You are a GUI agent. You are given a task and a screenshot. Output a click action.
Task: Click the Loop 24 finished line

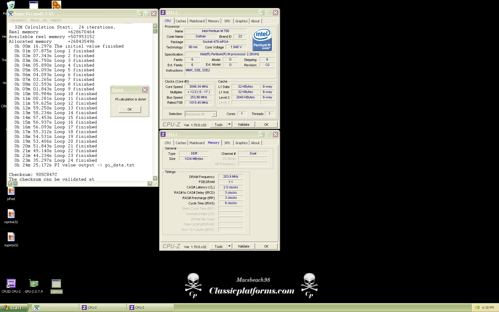[x=56, y=160]
